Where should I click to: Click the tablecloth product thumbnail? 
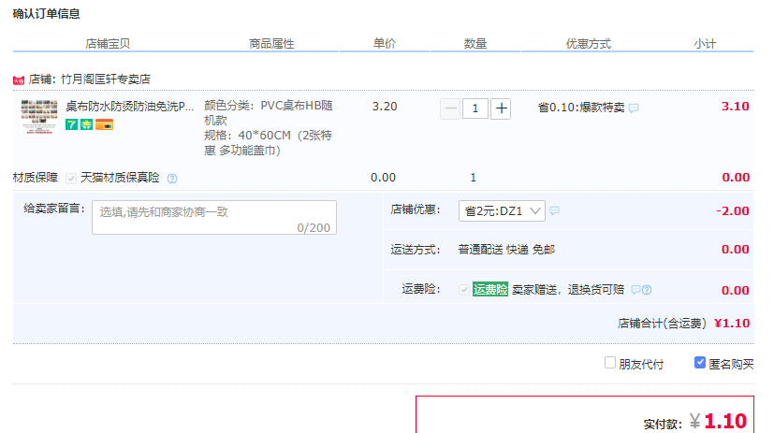pyautogui.click(x=39, y=116)
